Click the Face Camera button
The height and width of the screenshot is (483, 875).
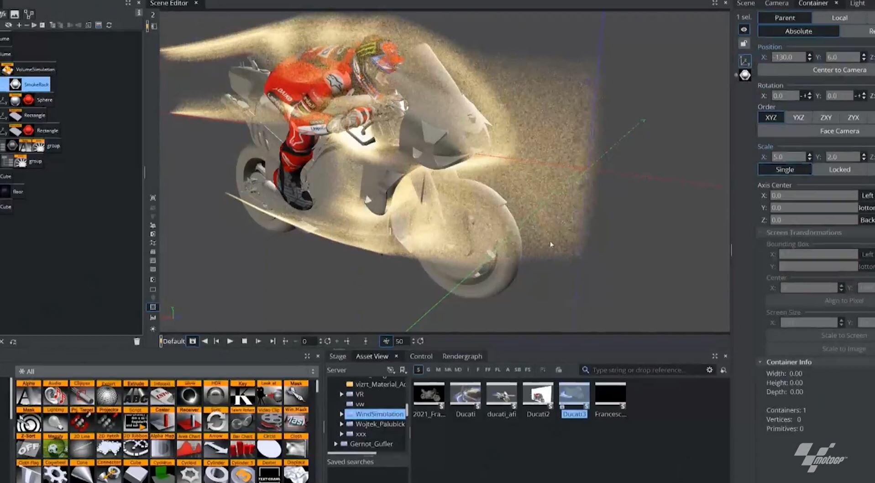pyautogui.click(x=839, y=131)
